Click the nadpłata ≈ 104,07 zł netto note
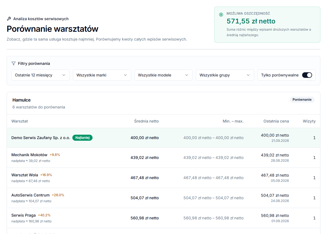 31,201
